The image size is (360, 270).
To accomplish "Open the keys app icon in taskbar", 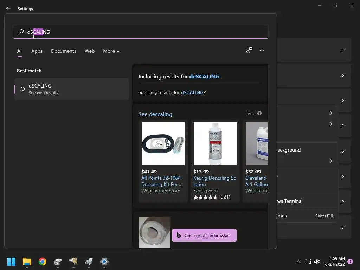I will point(73,262).
